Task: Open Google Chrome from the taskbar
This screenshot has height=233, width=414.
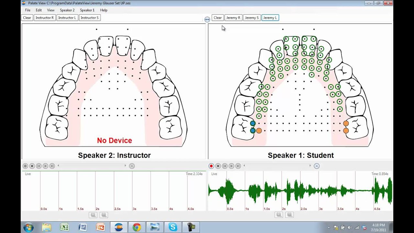Action: pos(136,227)
